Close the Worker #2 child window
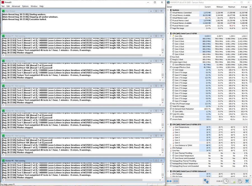 (x=161, y=61)
